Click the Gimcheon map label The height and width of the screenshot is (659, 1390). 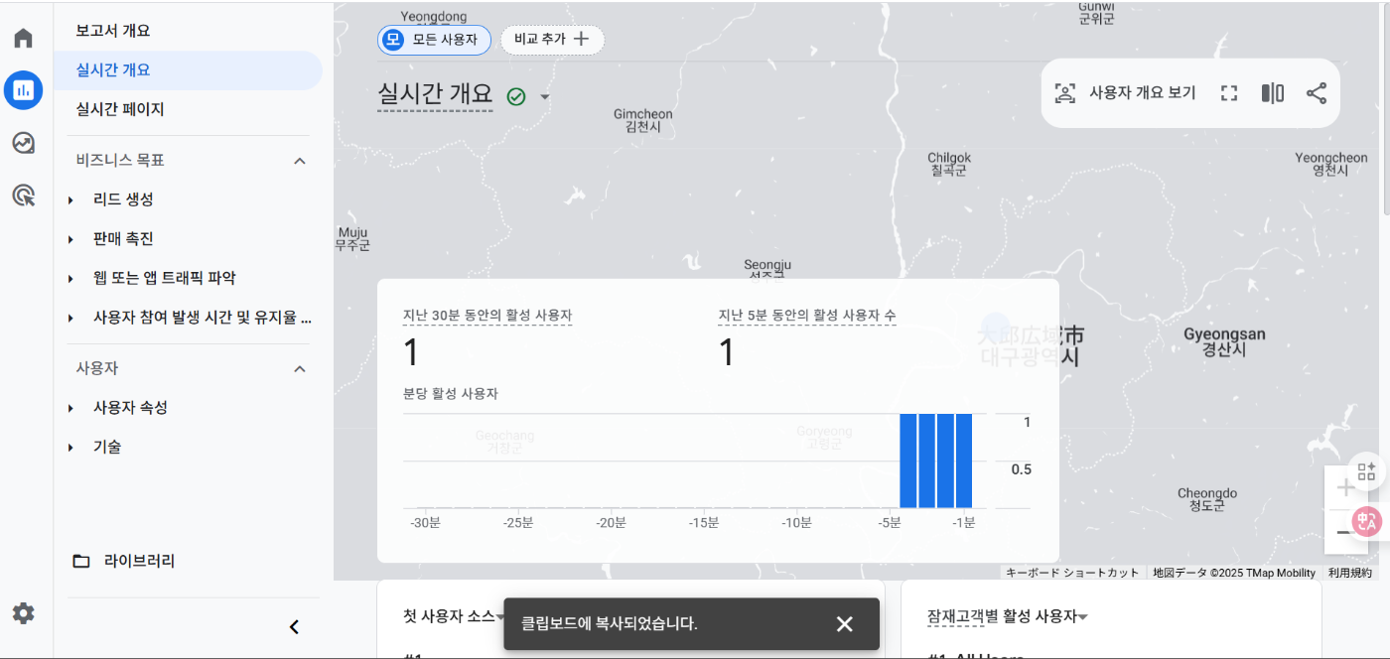tap(642, 120)
